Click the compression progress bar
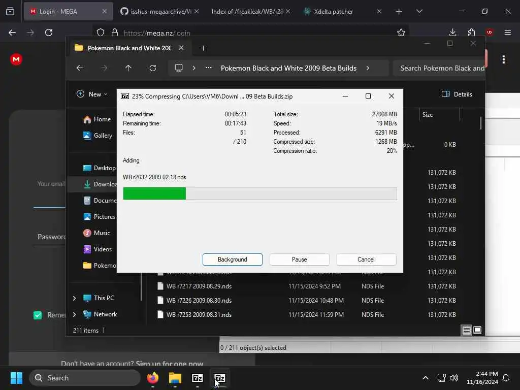520x390 pixels. (259, 193)
